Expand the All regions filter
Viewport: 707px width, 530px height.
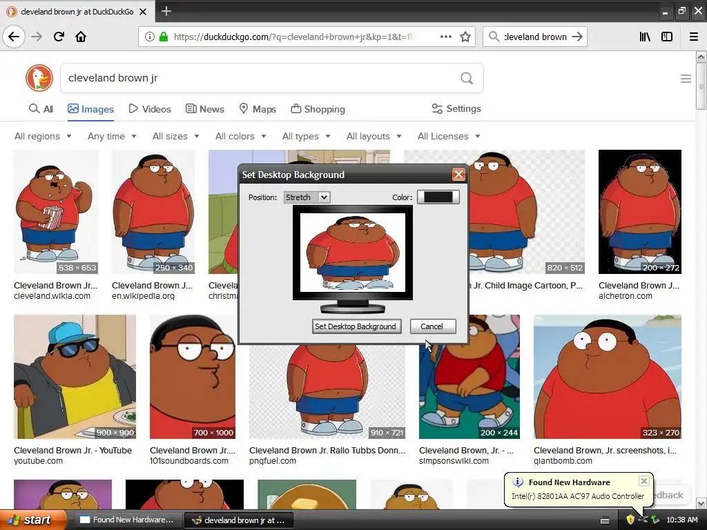click(x=43, y=136)
